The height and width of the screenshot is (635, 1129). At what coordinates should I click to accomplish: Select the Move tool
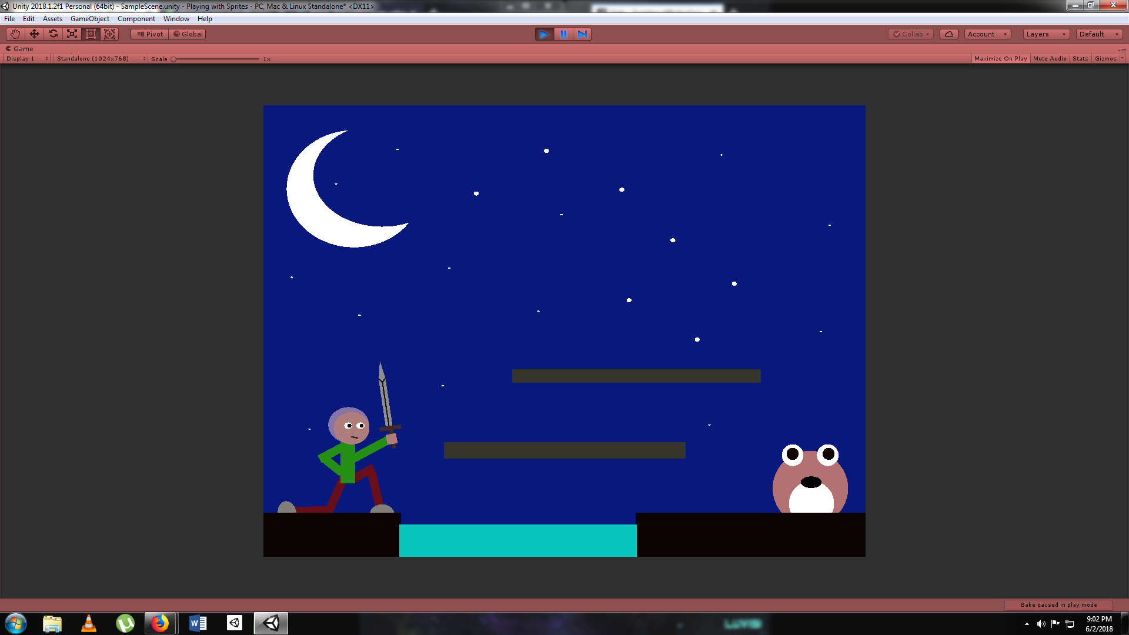pyautogui.click(x=34, y=34)
